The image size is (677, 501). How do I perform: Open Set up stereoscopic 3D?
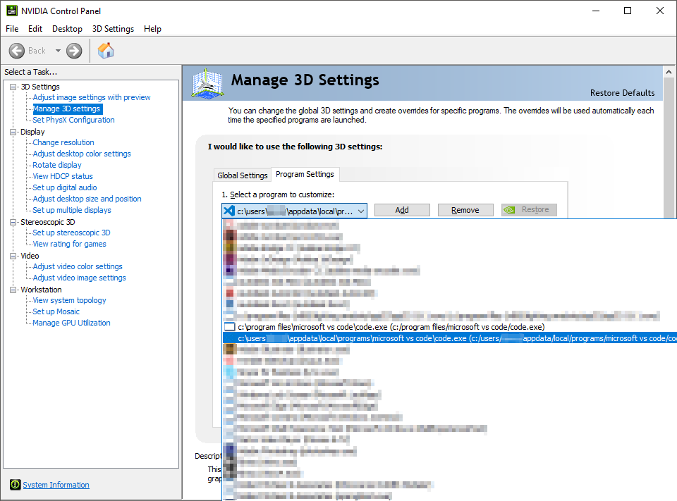click(x=71, y=233)
